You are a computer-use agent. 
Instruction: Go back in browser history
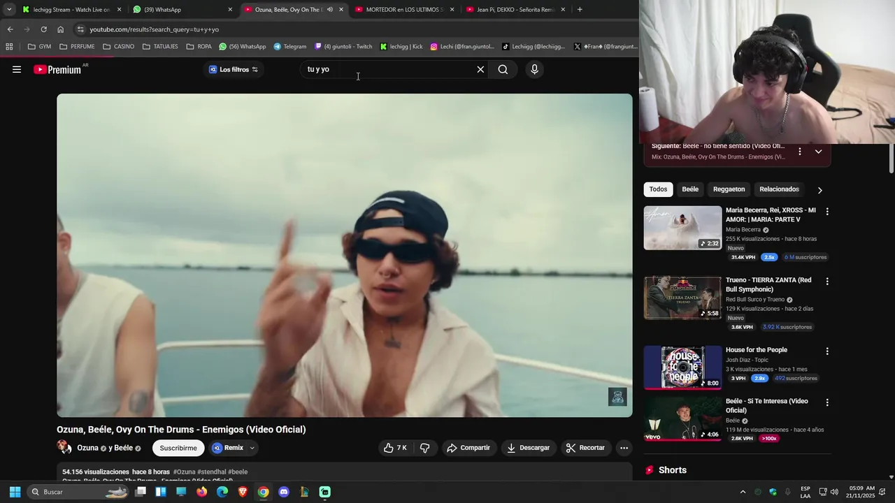[10, 29]
